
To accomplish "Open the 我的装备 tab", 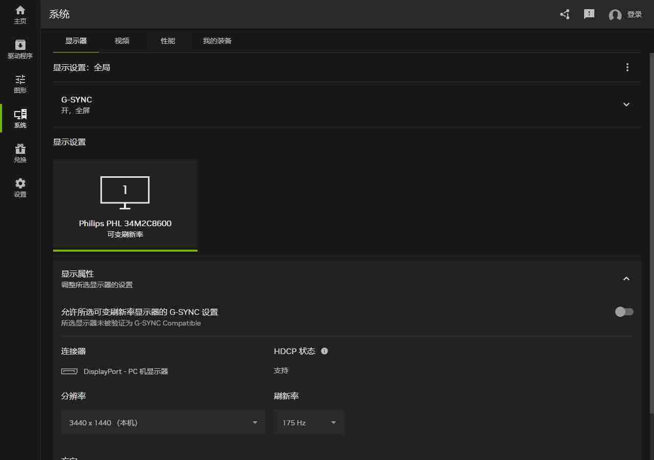I will click(216, 41).
